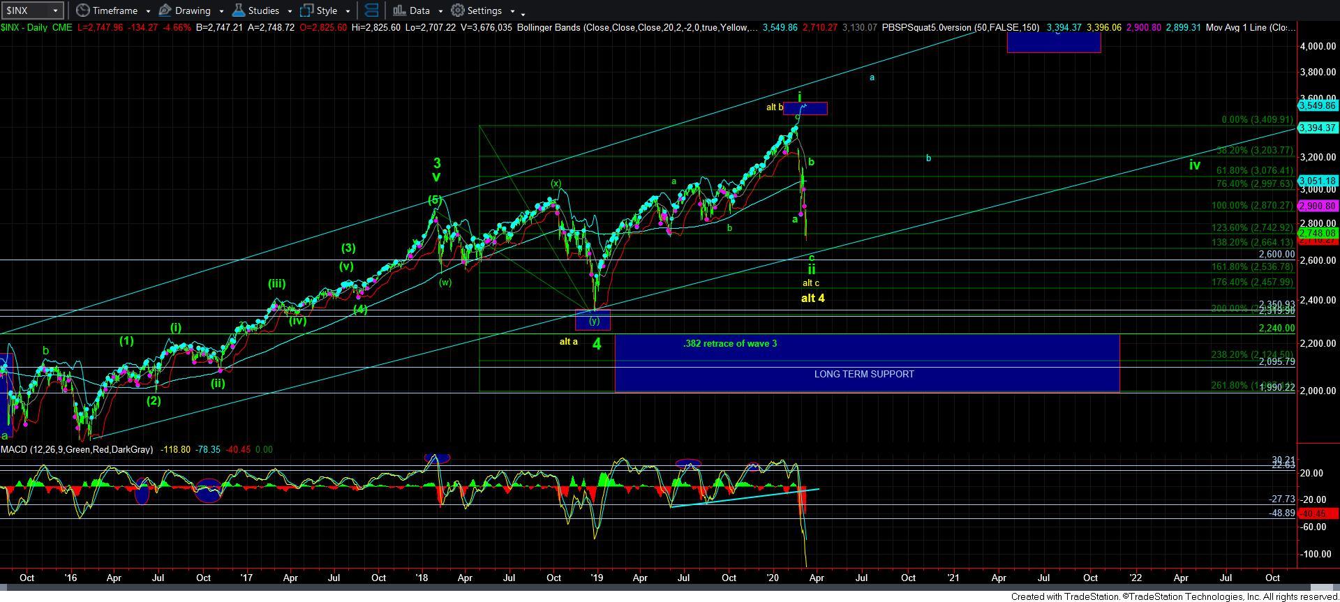Screen dimensions: 1340x602
Task: Select the yellow 'alt 4' wave label
Action: pyautogui.click(x=812, y=299)
